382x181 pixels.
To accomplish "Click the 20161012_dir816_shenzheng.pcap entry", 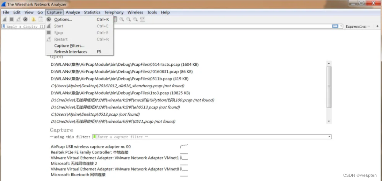I will pyautogui.click(x=117, y=86).
